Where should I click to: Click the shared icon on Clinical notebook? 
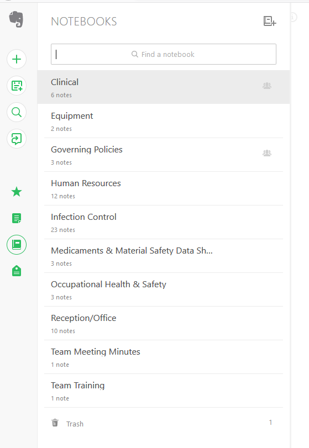point(267,86)
